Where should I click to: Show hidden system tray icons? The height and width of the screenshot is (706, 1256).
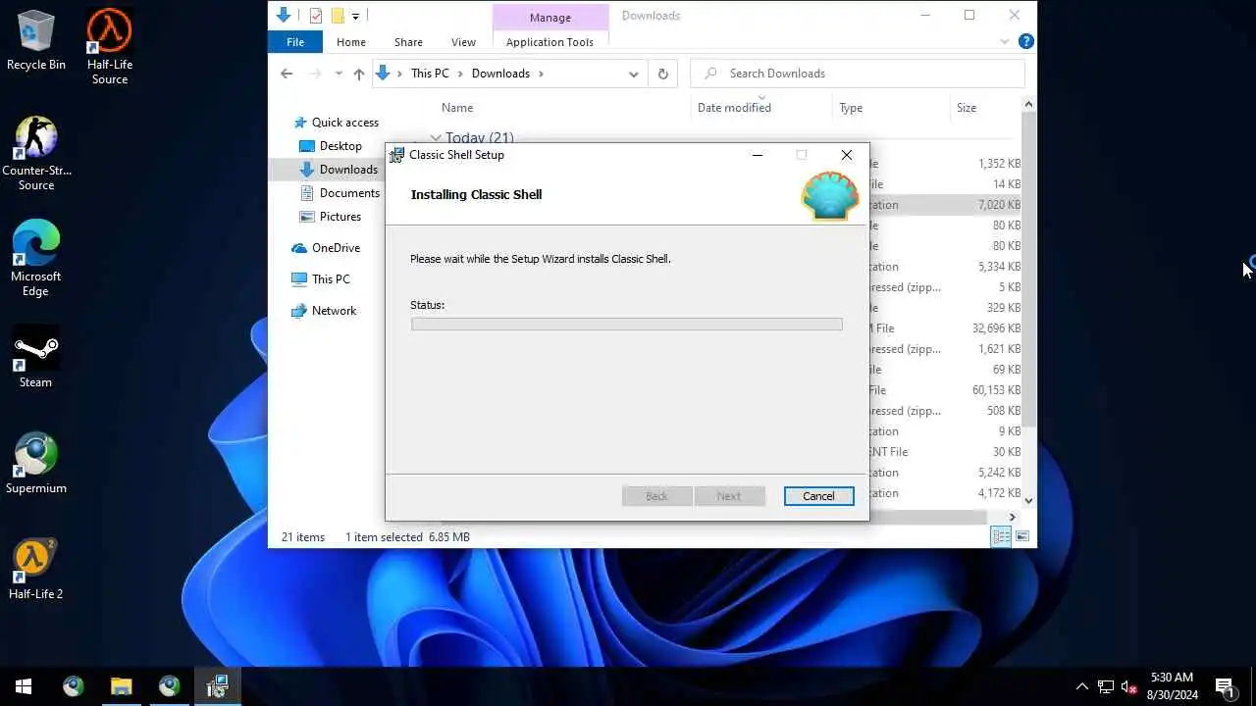click(1082, 686)
